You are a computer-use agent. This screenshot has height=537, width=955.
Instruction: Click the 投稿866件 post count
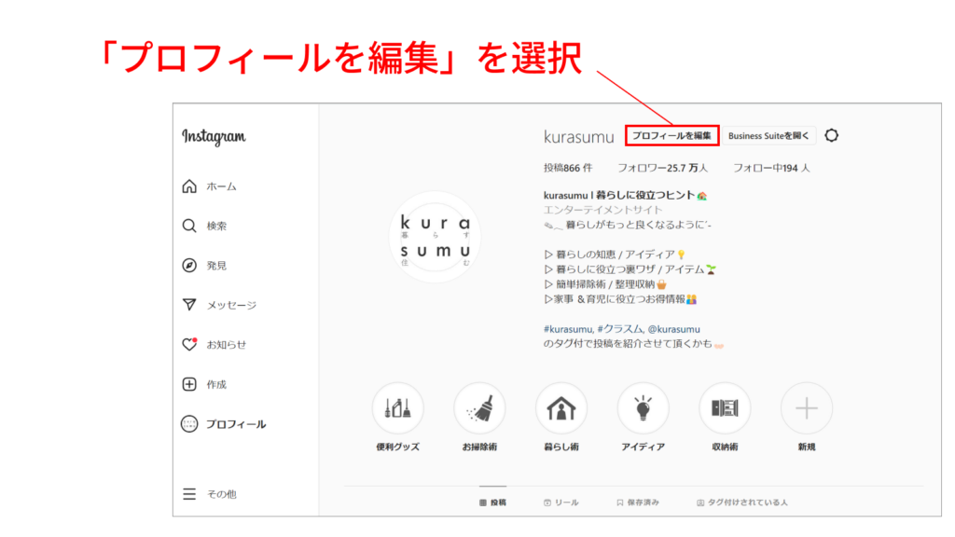568,168
